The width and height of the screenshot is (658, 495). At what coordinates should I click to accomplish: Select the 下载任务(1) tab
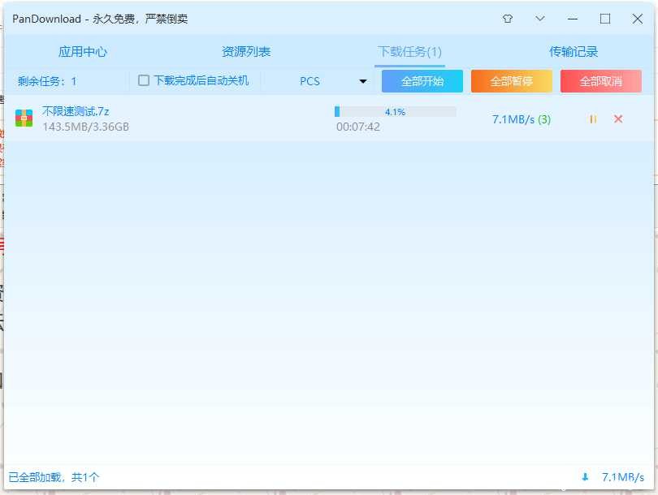point(409,52)
